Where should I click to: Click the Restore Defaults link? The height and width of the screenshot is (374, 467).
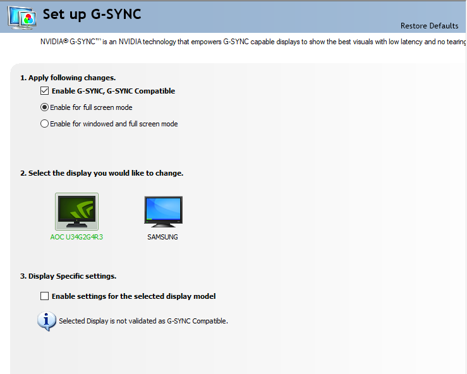point(429,26)
